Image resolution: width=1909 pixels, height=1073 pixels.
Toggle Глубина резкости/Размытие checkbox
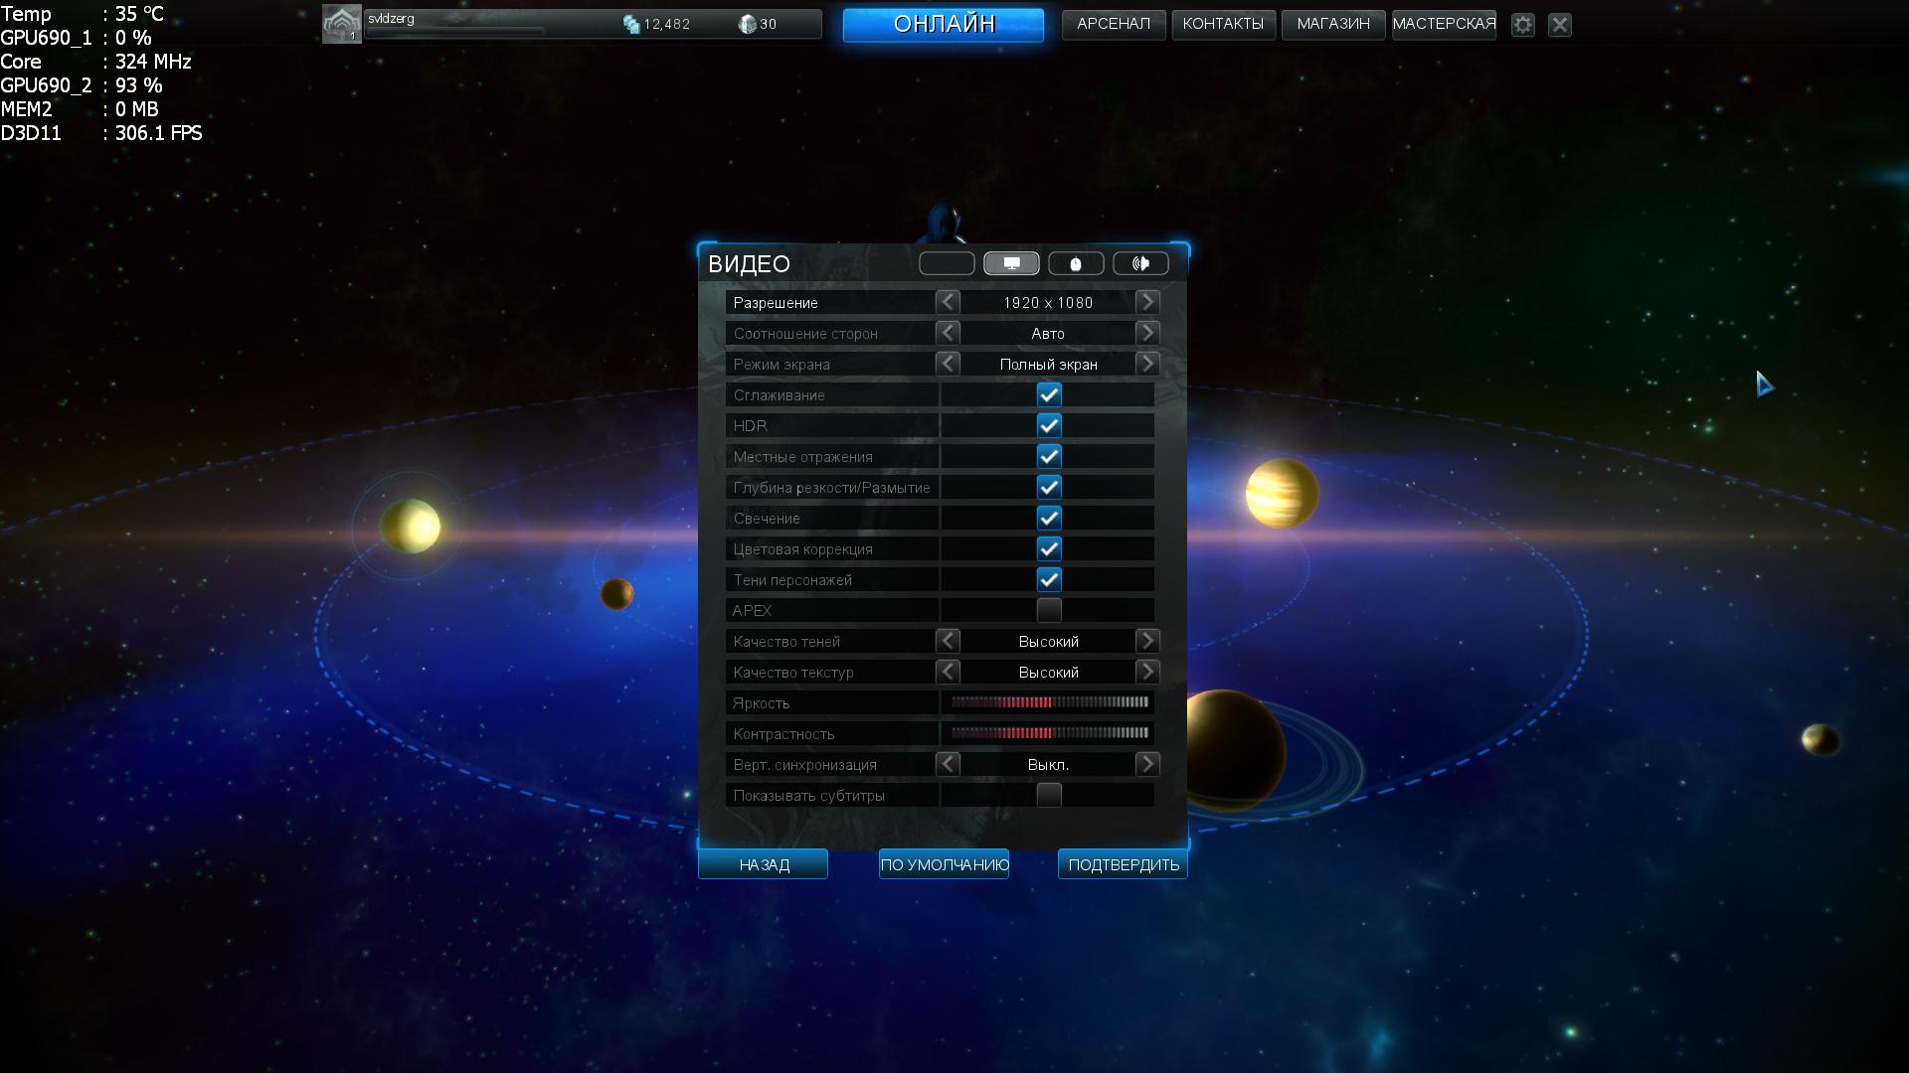click(x=1049, y=487)
